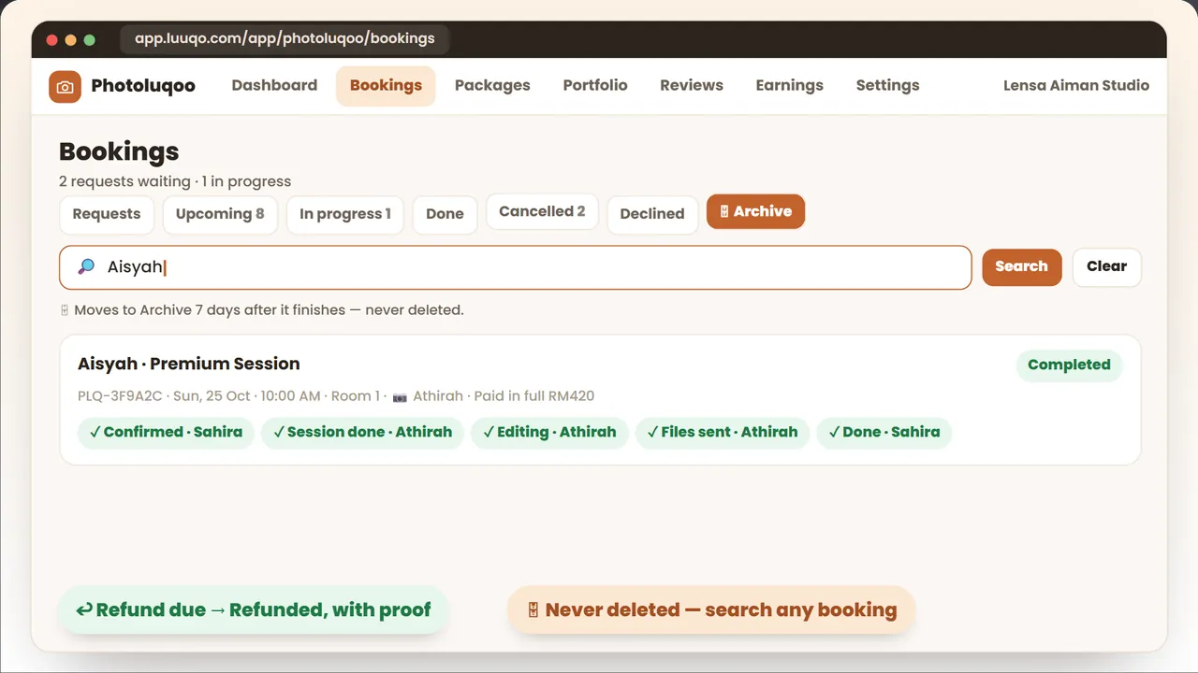Viewport: 1198px width, 673px height.
Task: Select the In progress 1 tab
Action: pos(345,214)
